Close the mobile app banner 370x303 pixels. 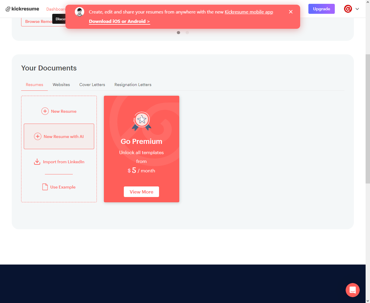pyautogui.click(x=291, y=12)
